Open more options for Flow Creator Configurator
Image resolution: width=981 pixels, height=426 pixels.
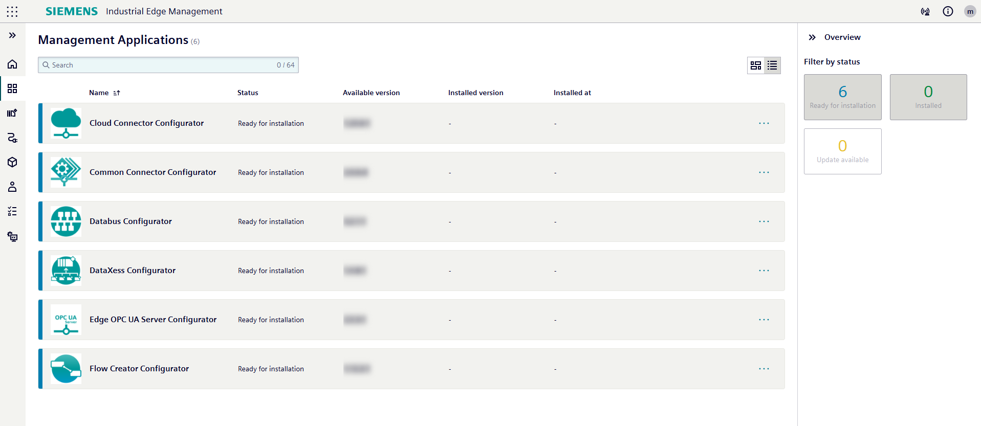[764, 369]
